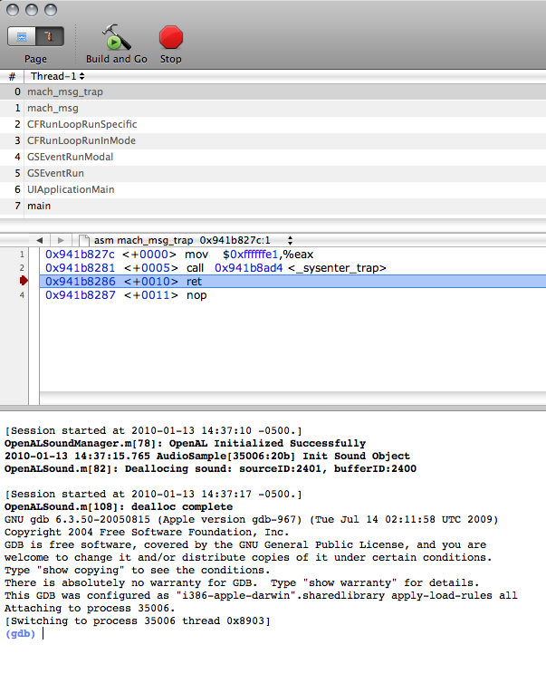
Task: Switch to the right debugger Page segment
Action: click(x=50, y=36)
